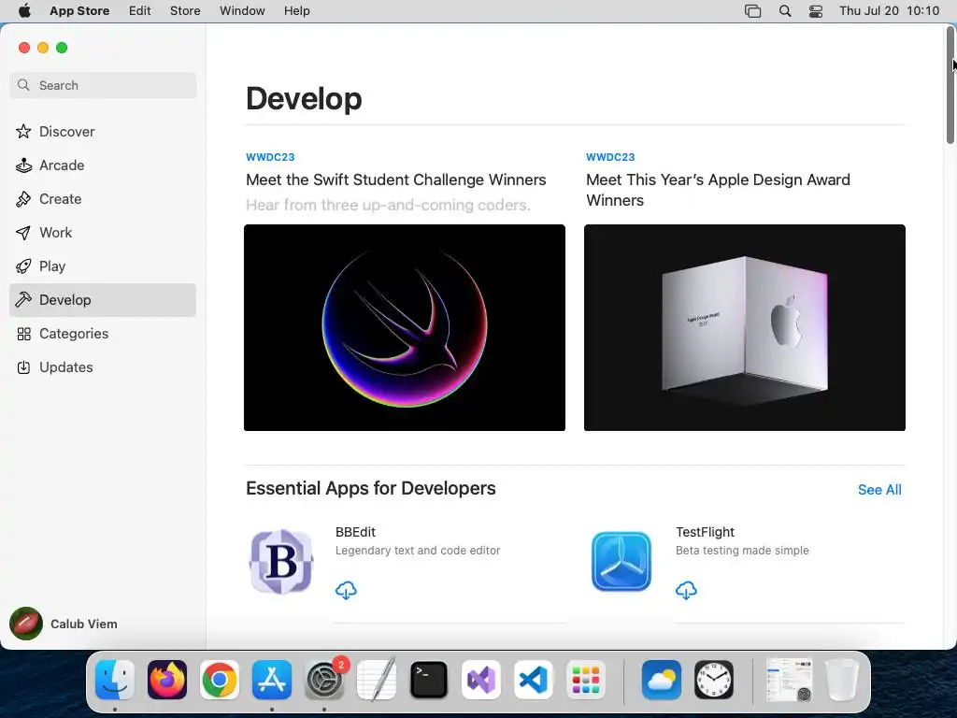Image resolution: width=957 pixels, height=718 pixels.
Task: Open the Window menu
Action: tap(242, 11)
